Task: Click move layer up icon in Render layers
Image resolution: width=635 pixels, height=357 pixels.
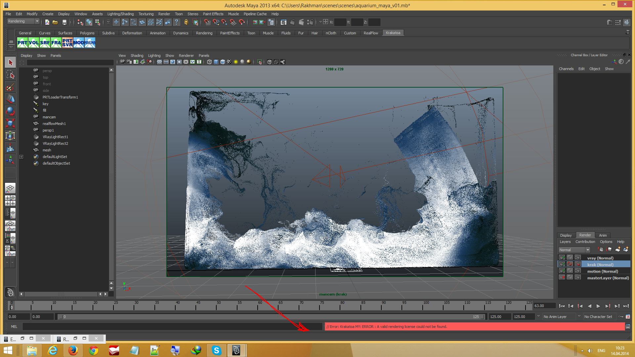Action: [601, 250]
